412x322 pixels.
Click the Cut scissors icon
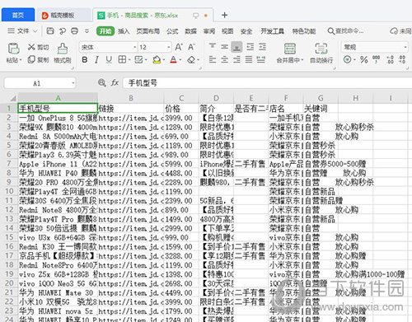coord(31,47)
